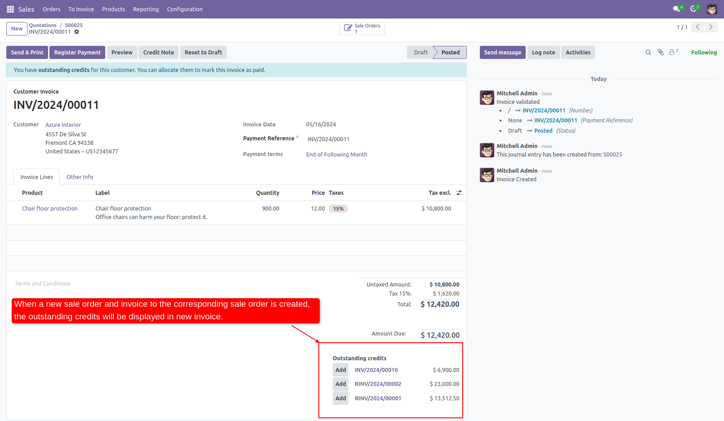Screen dimensions: 724x421
Task: Go to next record with right arrow
Action: (711, 27)
